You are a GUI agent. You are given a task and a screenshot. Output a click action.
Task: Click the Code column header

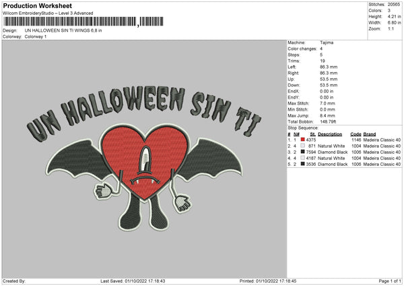pyautogui.click(x=356, y=134)
